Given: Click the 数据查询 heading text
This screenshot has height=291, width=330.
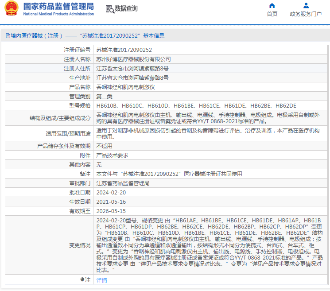Looking at the screenshot, I should [126, 9].
